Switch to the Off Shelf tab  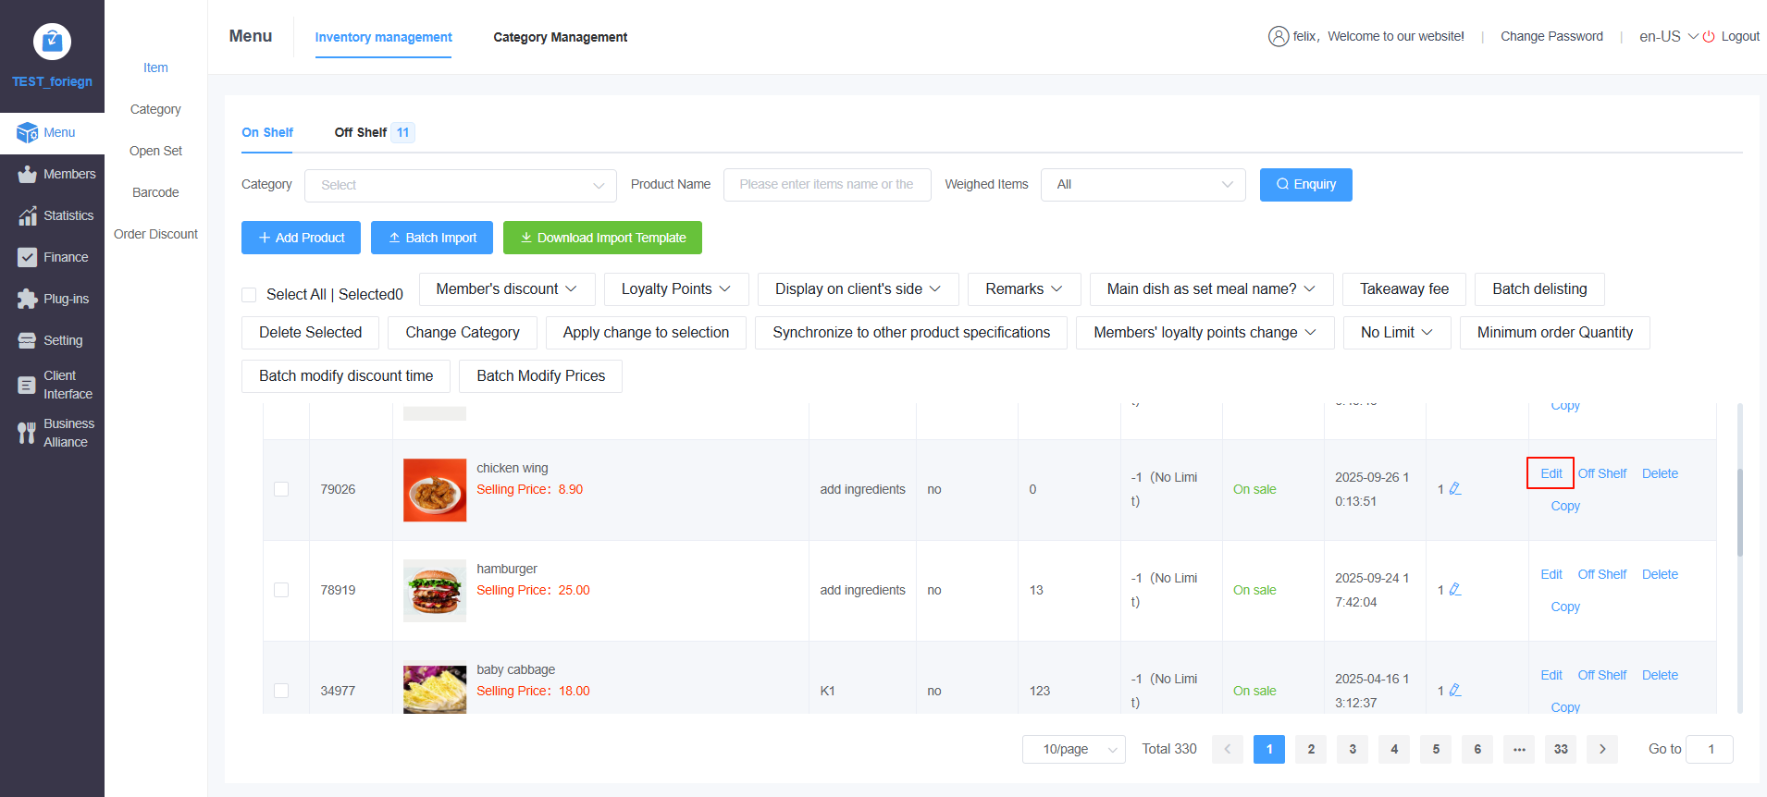361,132
